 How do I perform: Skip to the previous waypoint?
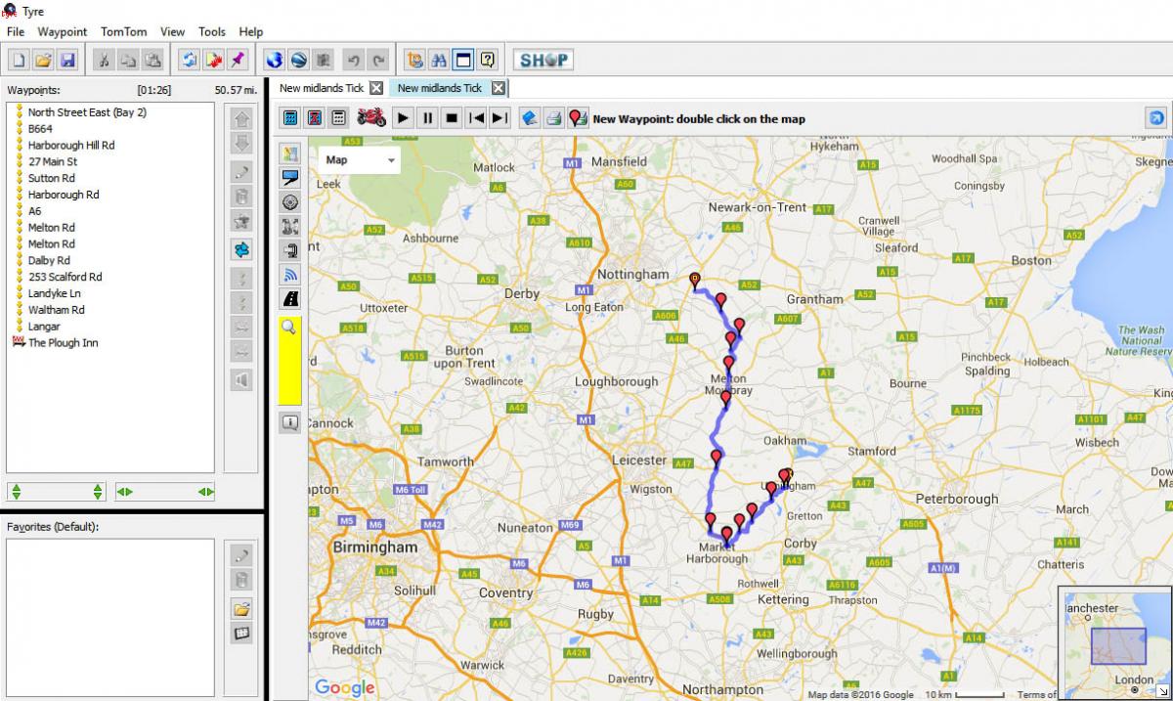476,118
